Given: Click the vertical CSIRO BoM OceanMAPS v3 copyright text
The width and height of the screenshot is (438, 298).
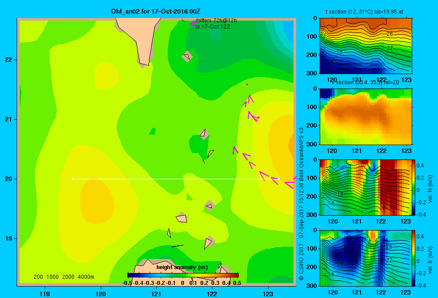Looking at the screenshot, I should click(x=301, y=204).
